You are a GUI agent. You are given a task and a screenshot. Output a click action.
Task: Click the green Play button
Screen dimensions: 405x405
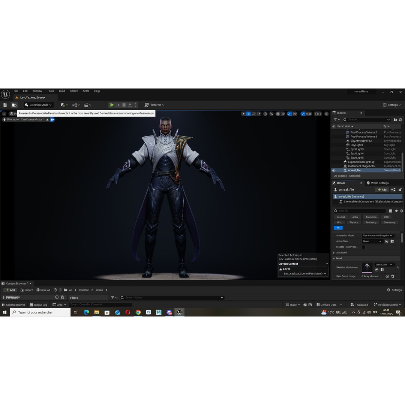[x=112, y=105]
